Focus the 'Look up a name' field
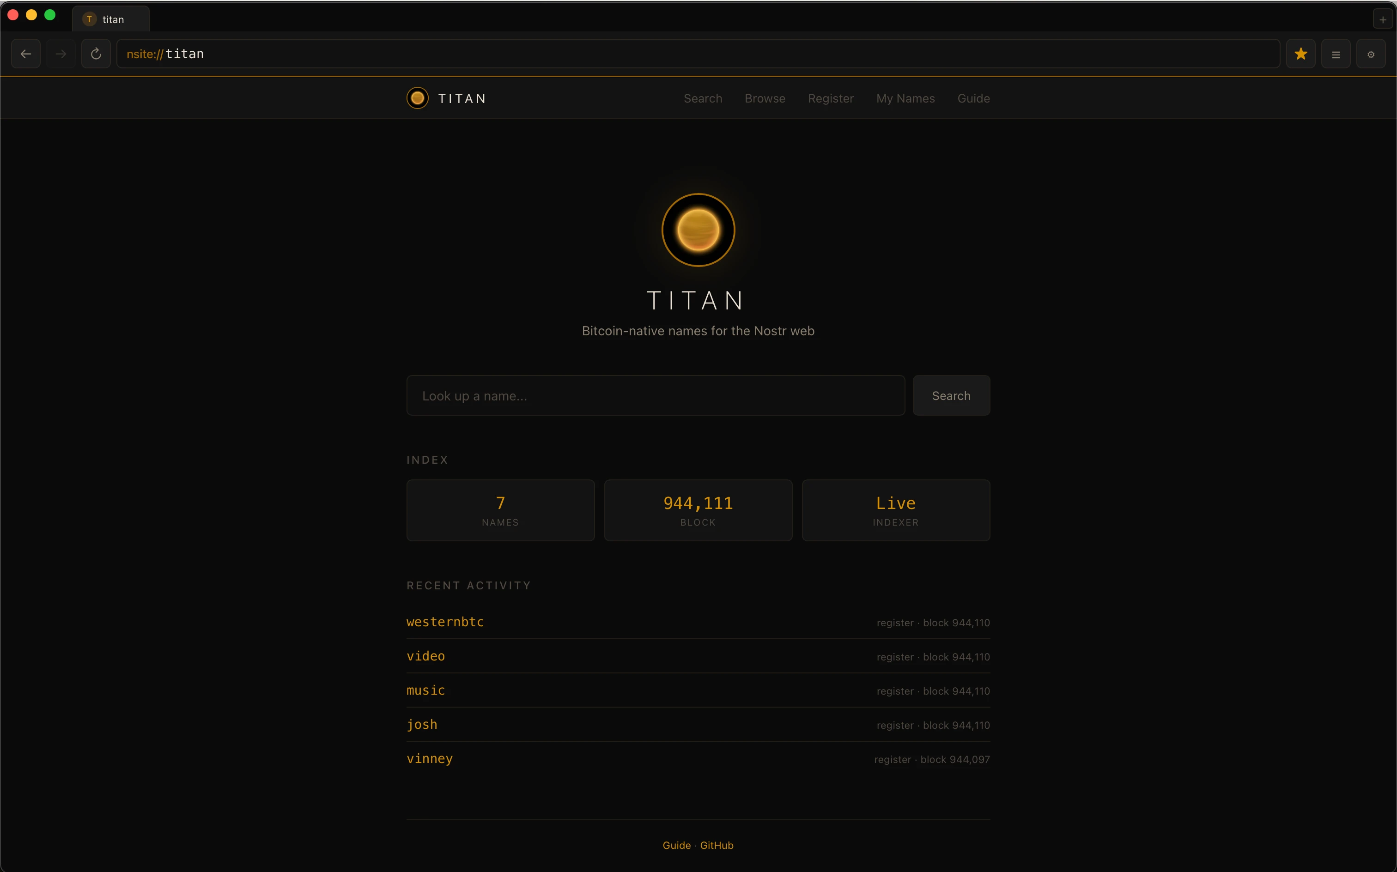The height and width of the screenshot is (872, 1397). tap(655, 396)
